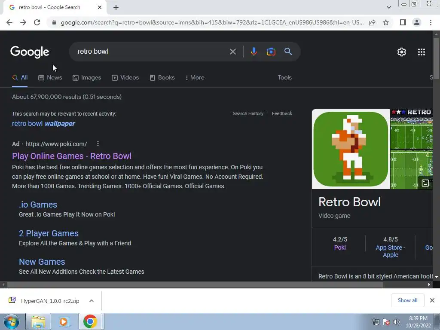Open App Store - Apple rating link
Screen dimensions: 440x330
tap(391, 251)
